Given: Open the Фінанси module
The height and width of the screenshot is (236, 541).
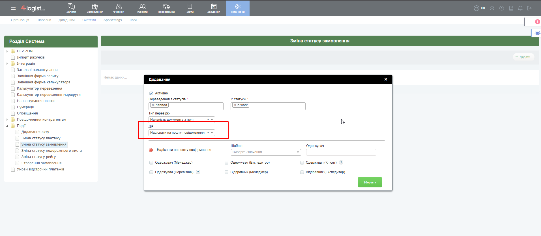Looking at the screenshot, I should 119,8.
